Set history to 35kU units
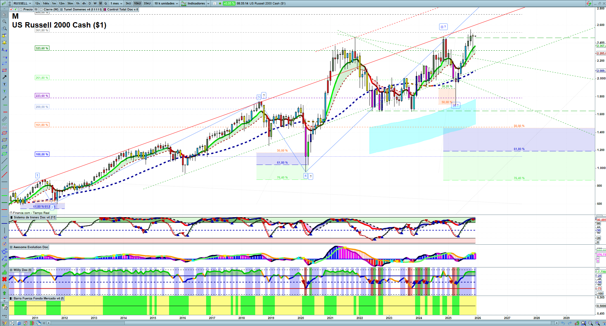This screenshot has height=326, width=606. [147, 3]
